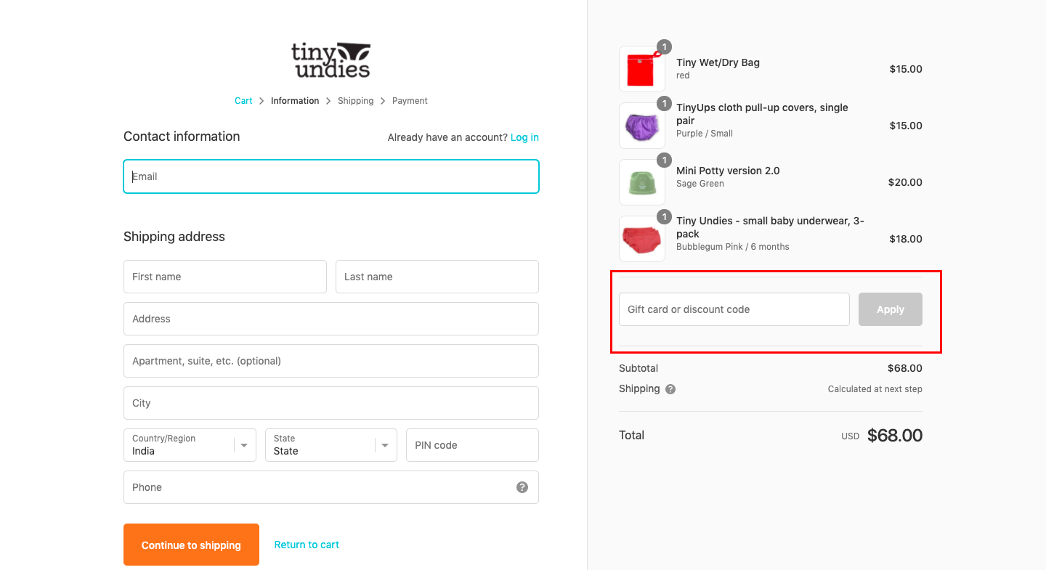Focus the Last name field
This screenshot has height=570, width=1046.
pyautogui.click(x=437, y=277)
